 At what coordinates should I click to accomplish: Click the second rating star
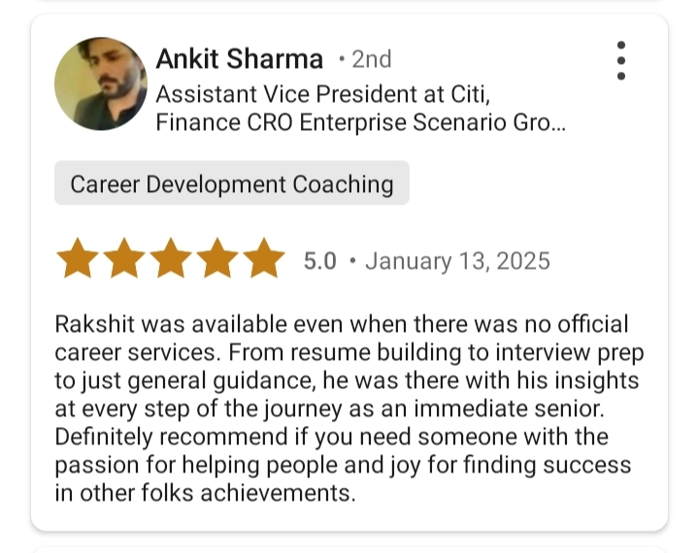tap(124, 260)
